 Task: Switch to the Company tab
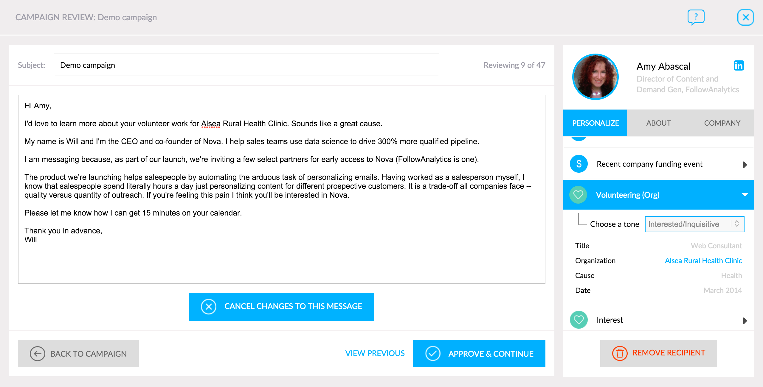pos(722,123)
